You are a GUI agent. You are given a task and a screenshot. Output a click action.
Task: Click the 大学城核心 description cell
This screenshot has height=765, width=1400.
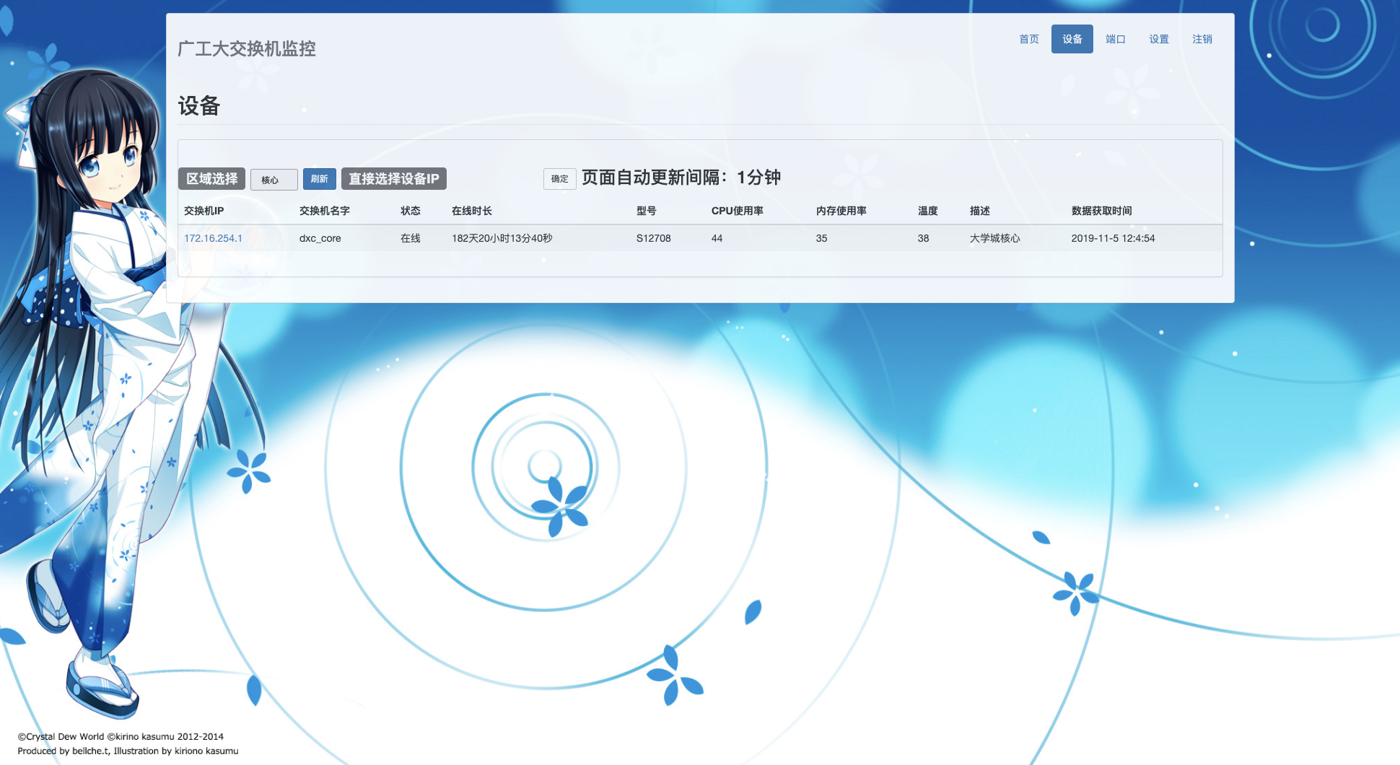(994, 238)
